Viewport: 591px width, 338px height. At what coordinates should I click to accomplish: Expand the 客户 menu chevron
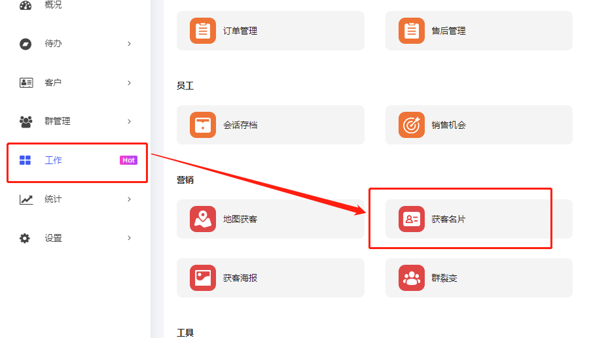coord(130,83)
